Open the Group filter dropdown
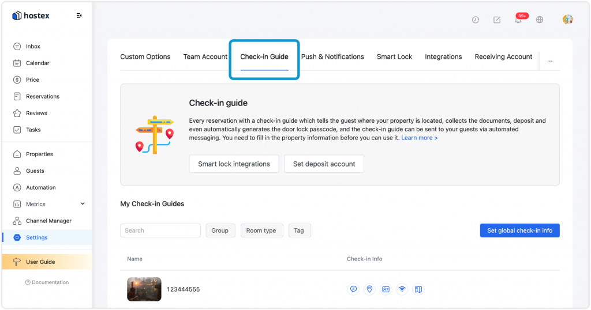 (x=220, y=230)
